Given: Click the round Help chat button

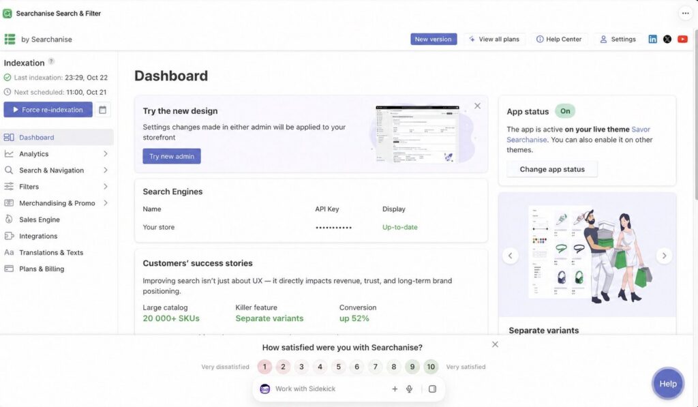Looking at the screenshot, I should click(x=667, y=383).
